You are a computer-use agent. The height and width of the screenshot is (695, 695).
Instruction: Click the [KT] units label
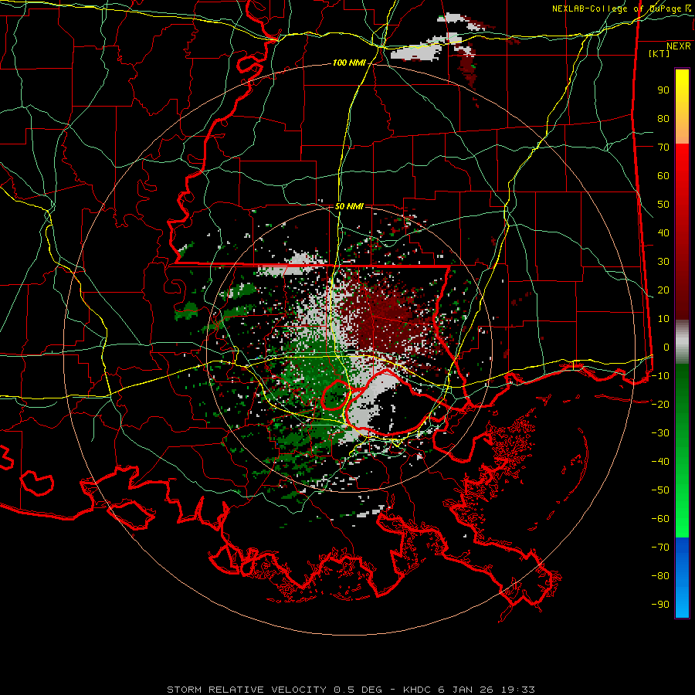coord(659,53)
